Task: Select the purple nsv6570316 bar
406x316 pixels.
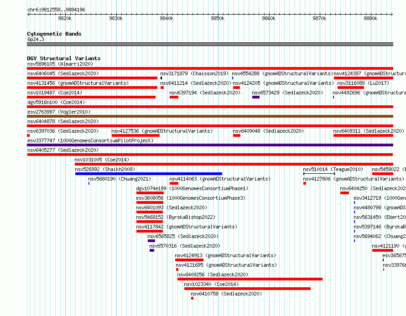Action: pyautogui.click(x=152, y=250)
